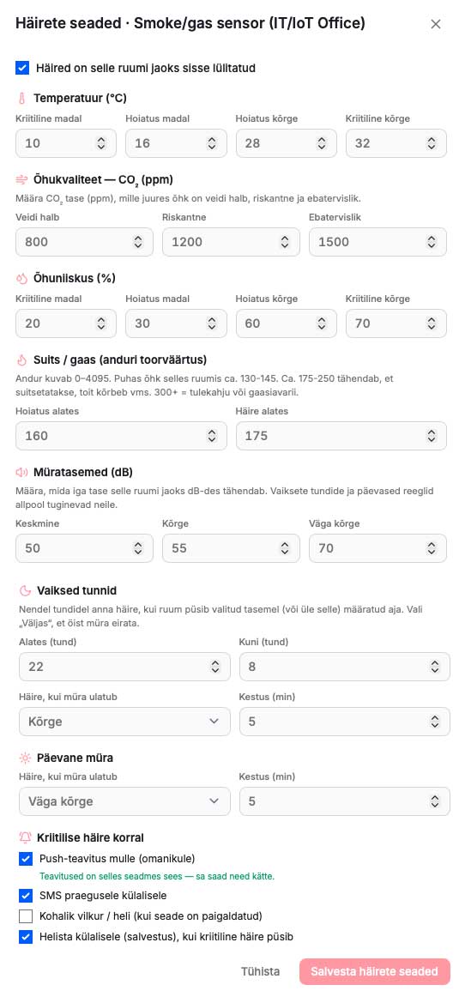The width and height of the screenshot is (459, 997).
Task: Close the Häirete seaded dialog
Action: [436, 24]
